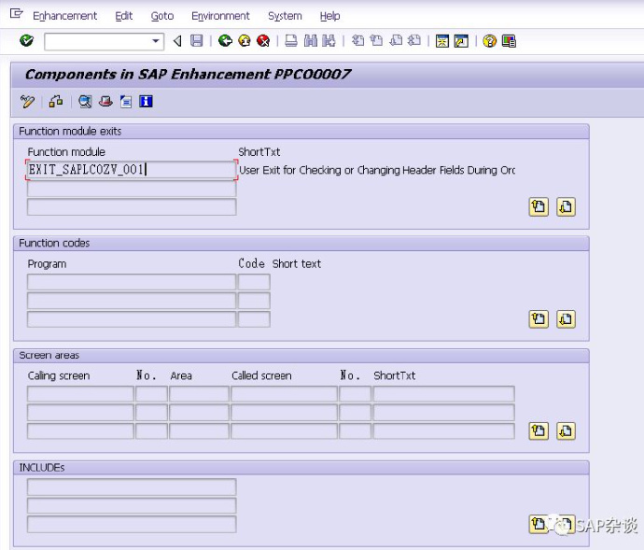Click the 'INCLUDEs' section header

click(x=42, y=468)
